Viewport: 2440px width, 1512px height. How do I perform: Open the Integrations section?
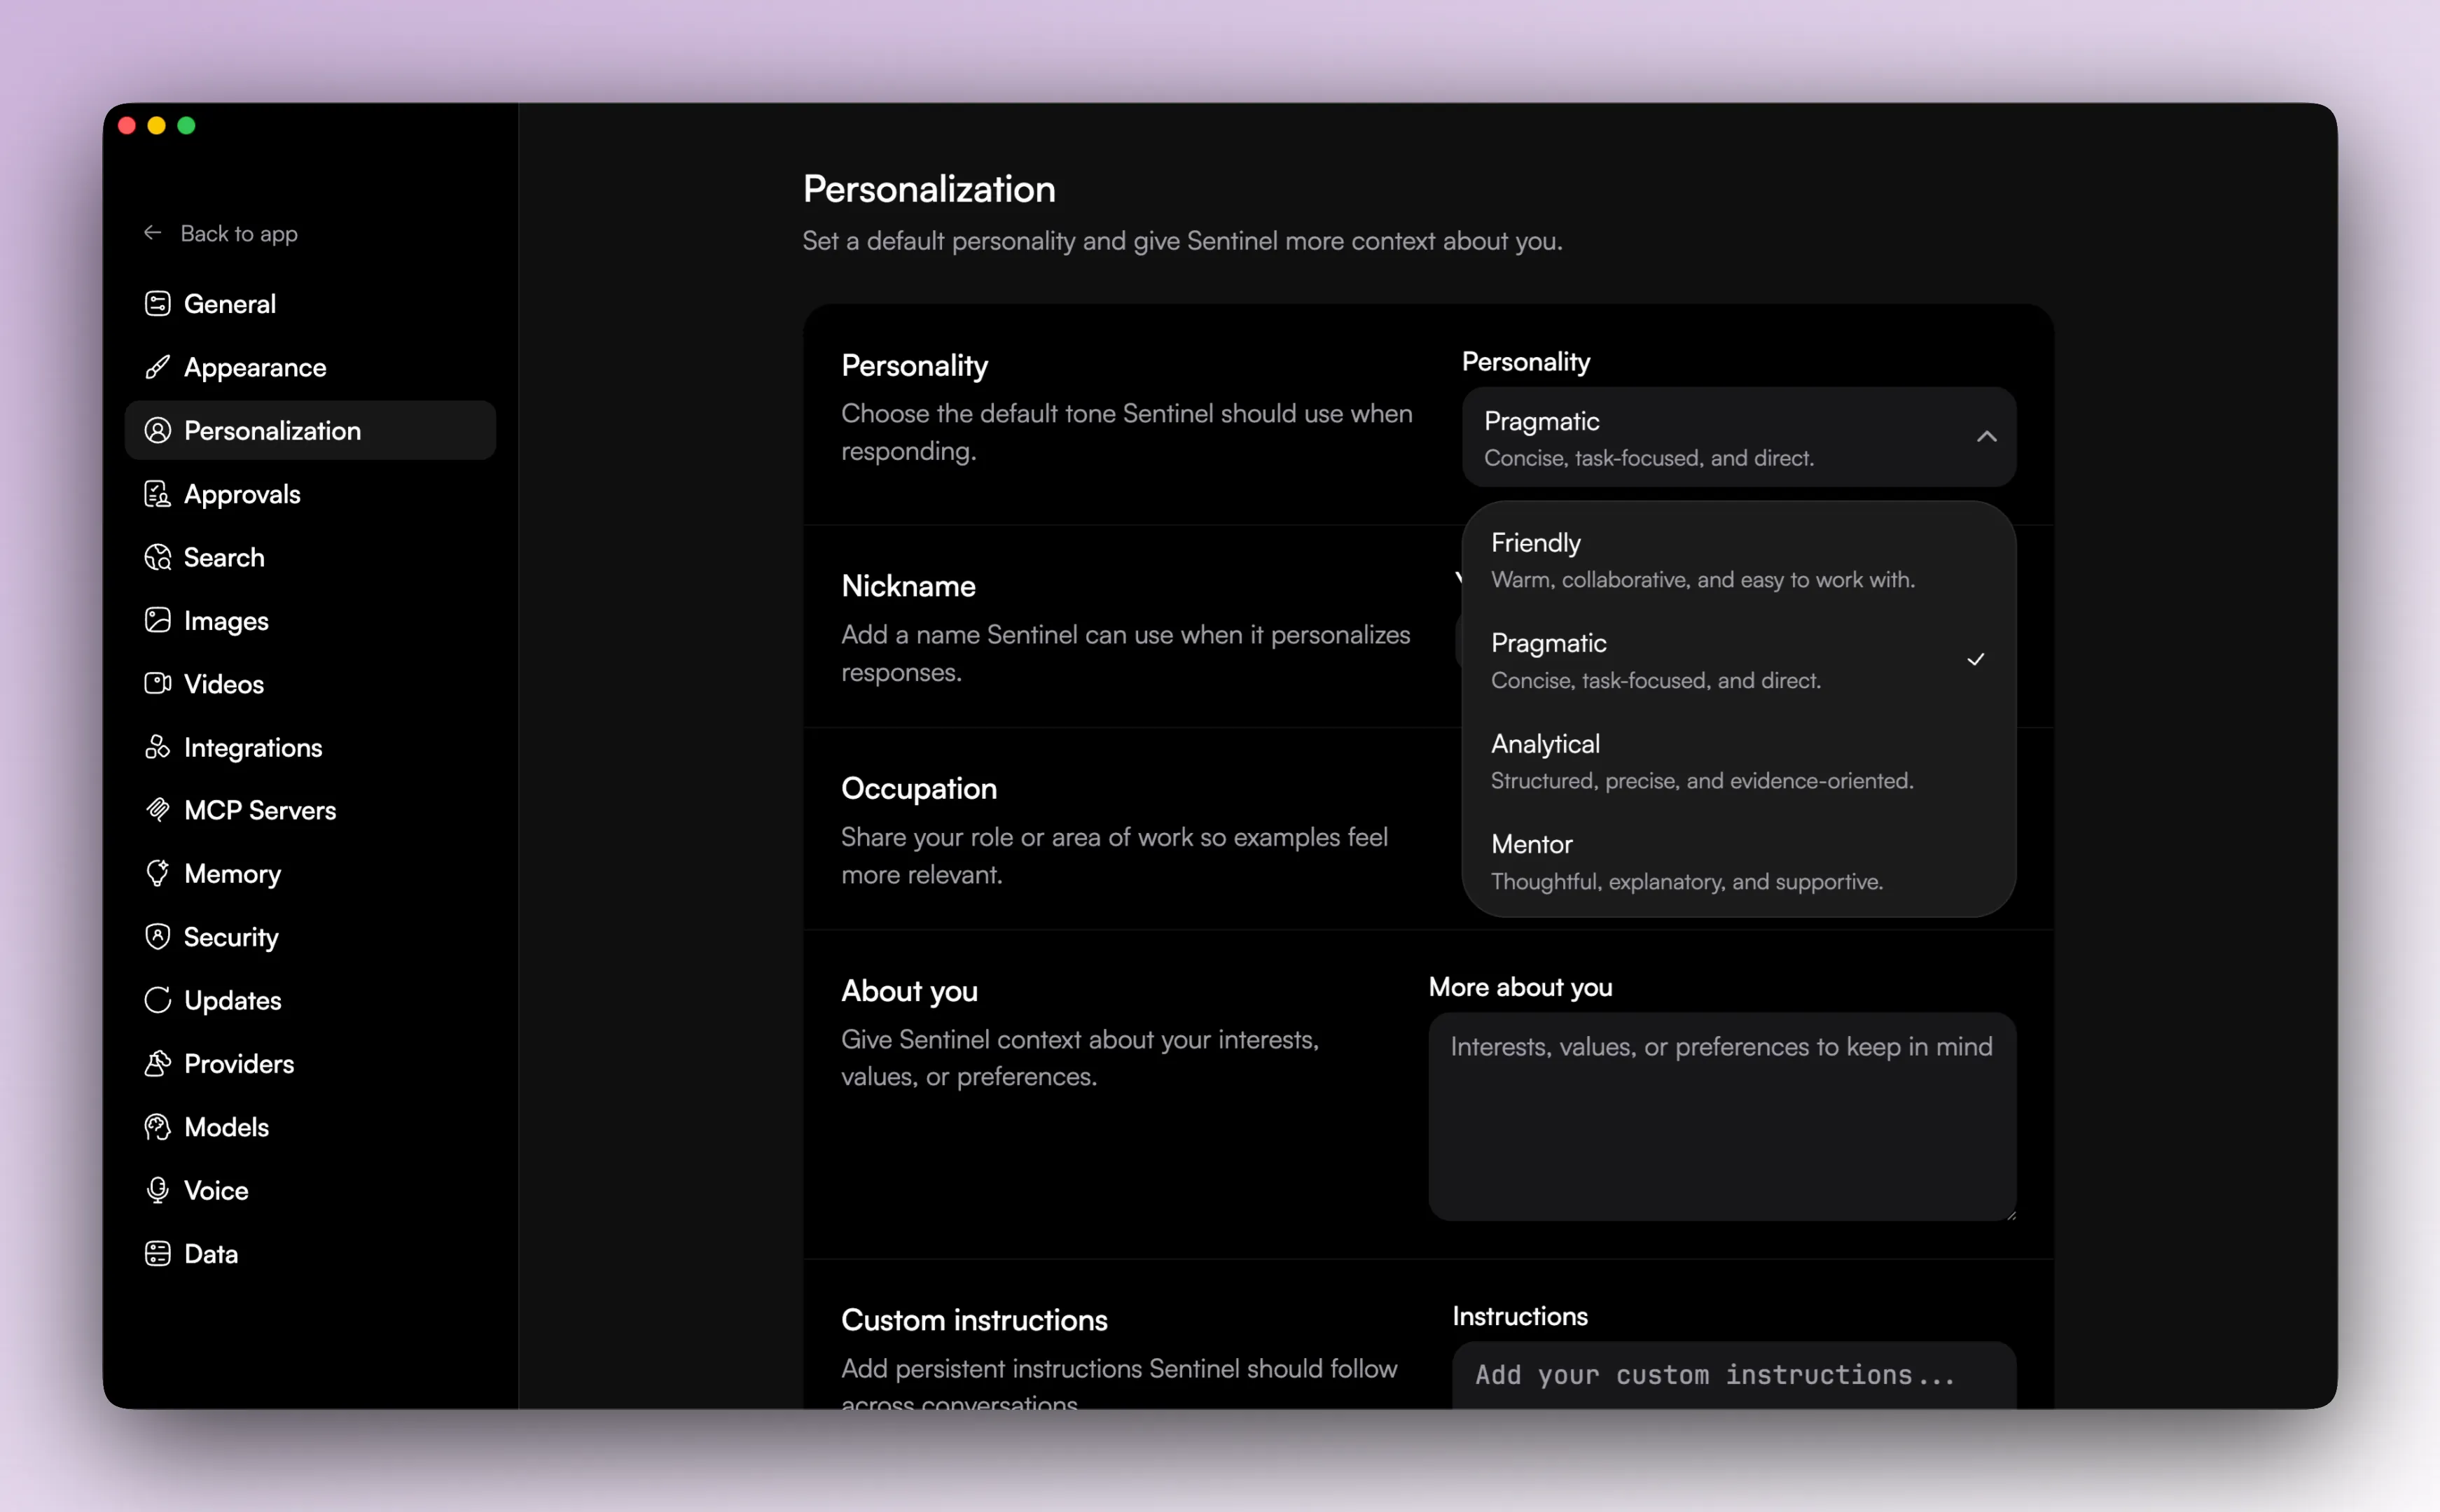(252, 747)
